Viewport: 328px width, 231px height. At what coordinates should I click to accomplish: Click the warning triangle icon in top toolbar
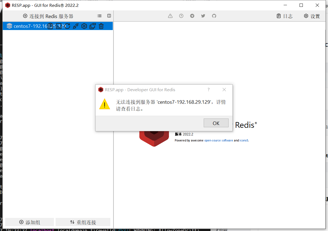(170, 16)
